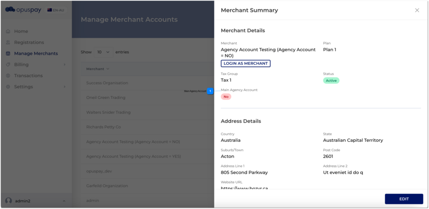Click the Manage Merchants sidebar icon
Screen dimensions: 429x209
(8, 54)
